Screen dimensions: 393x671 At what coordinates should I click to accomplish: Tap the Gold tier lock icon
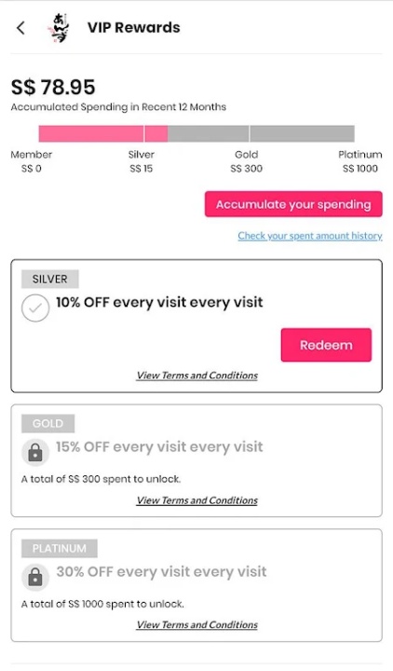35,453
